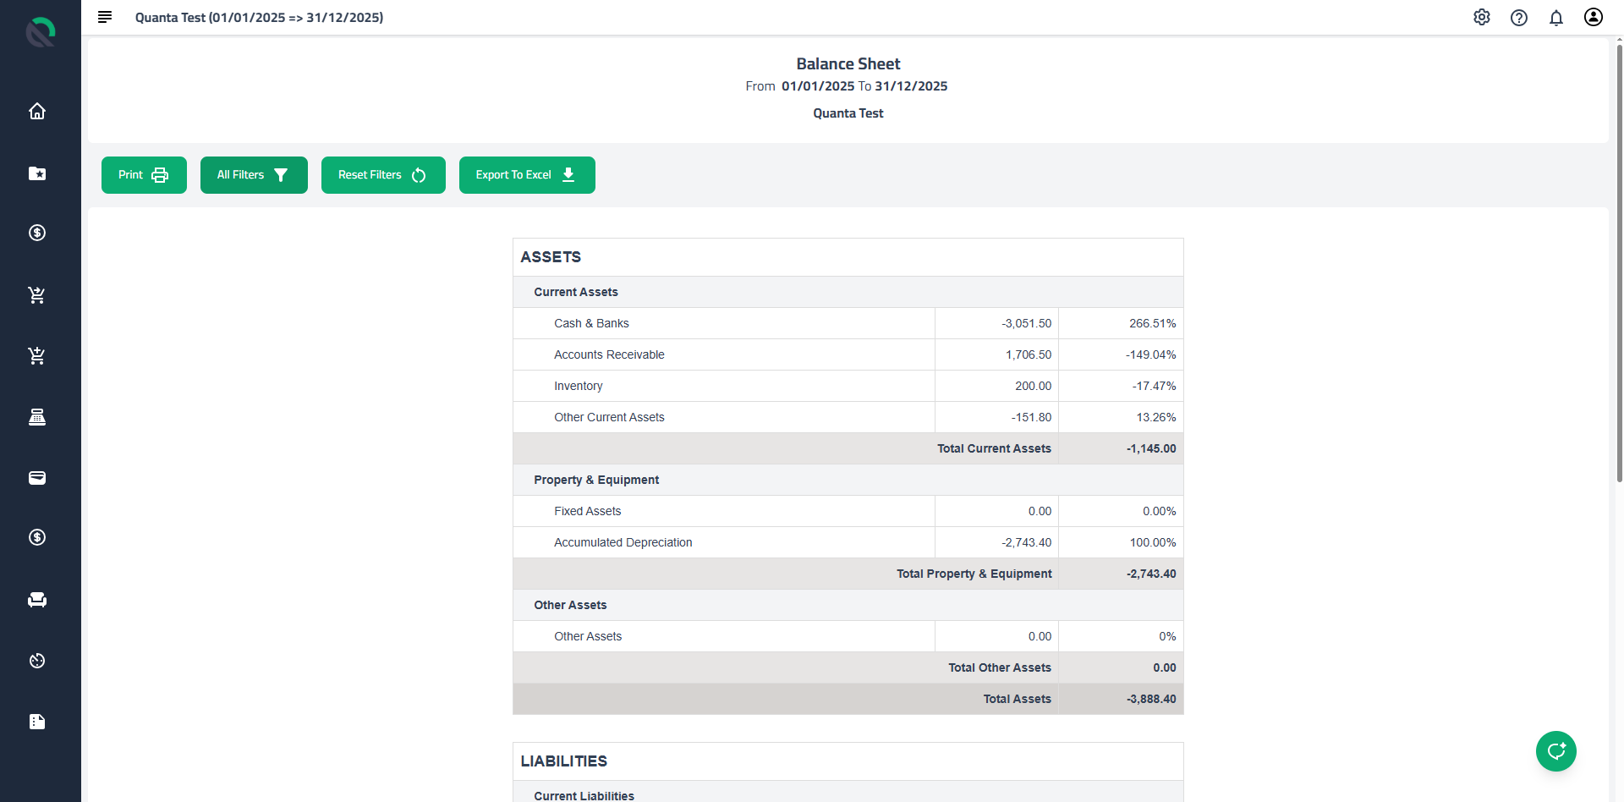Open the cash register POS section

coord(37,416)
